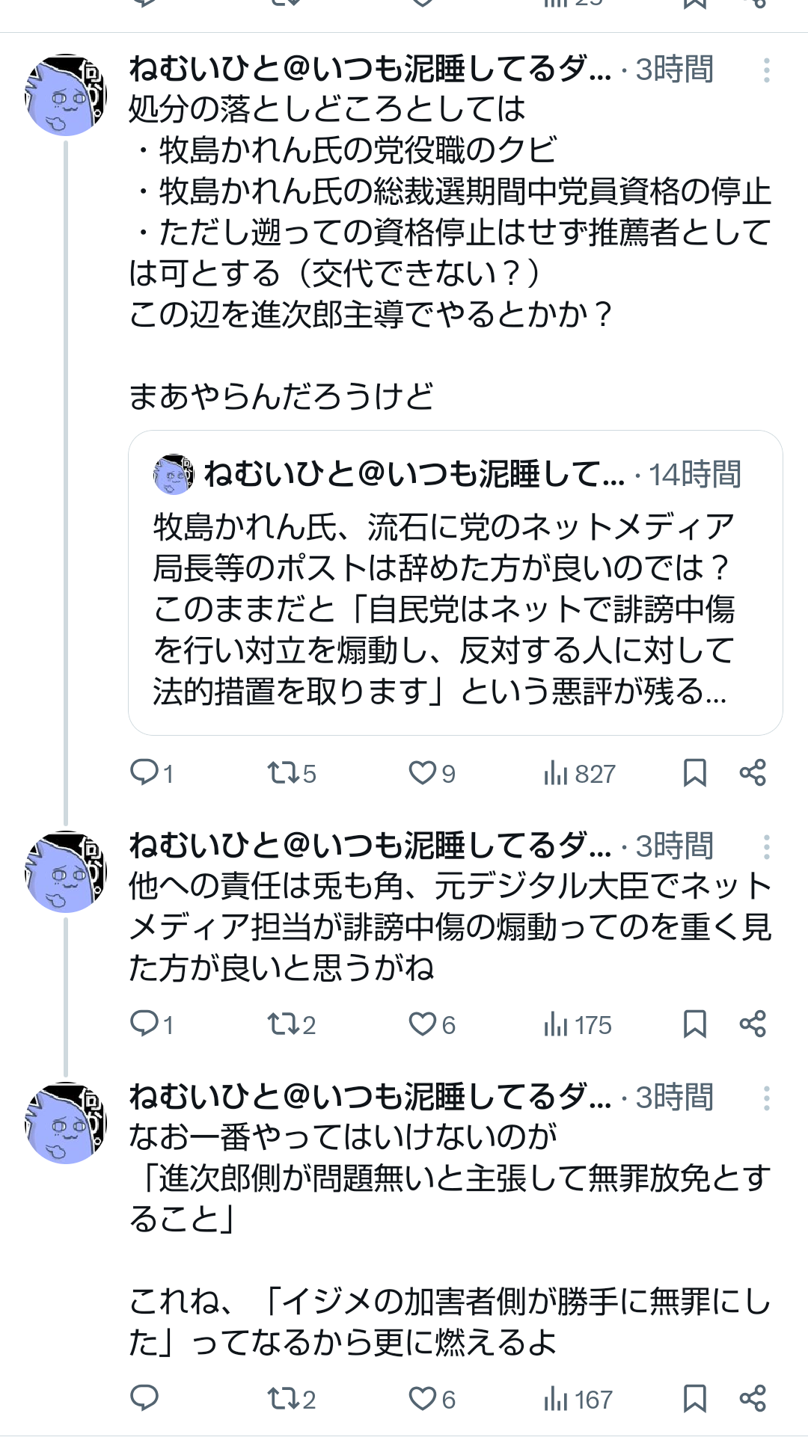Screen dimensions: 808x1452
Task: Share the post with 175 views
Action: pyautogui.click(x=753, y=1024)
